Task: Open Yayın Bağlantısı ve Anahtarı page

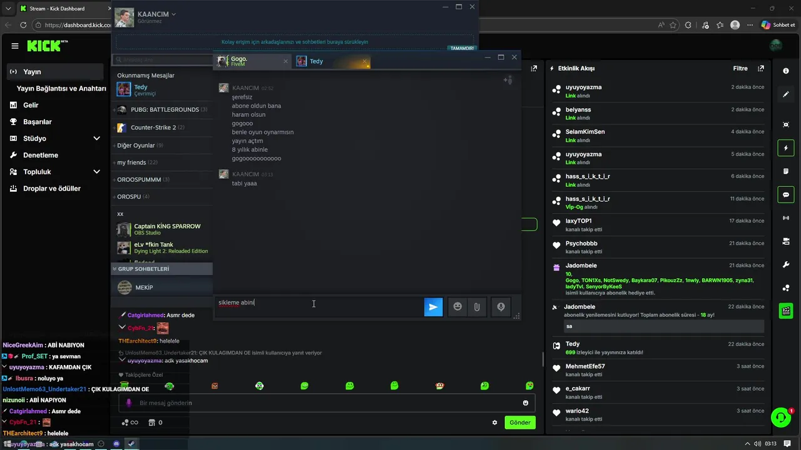Action: (61, 89)
